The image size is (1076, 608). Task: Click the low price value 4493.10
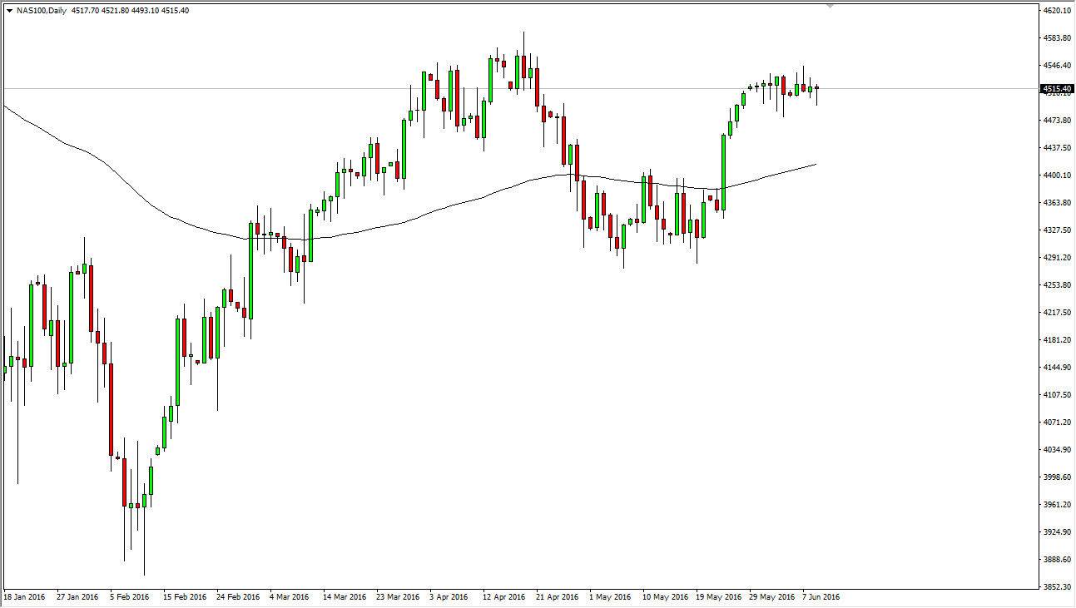click(146, 9)
